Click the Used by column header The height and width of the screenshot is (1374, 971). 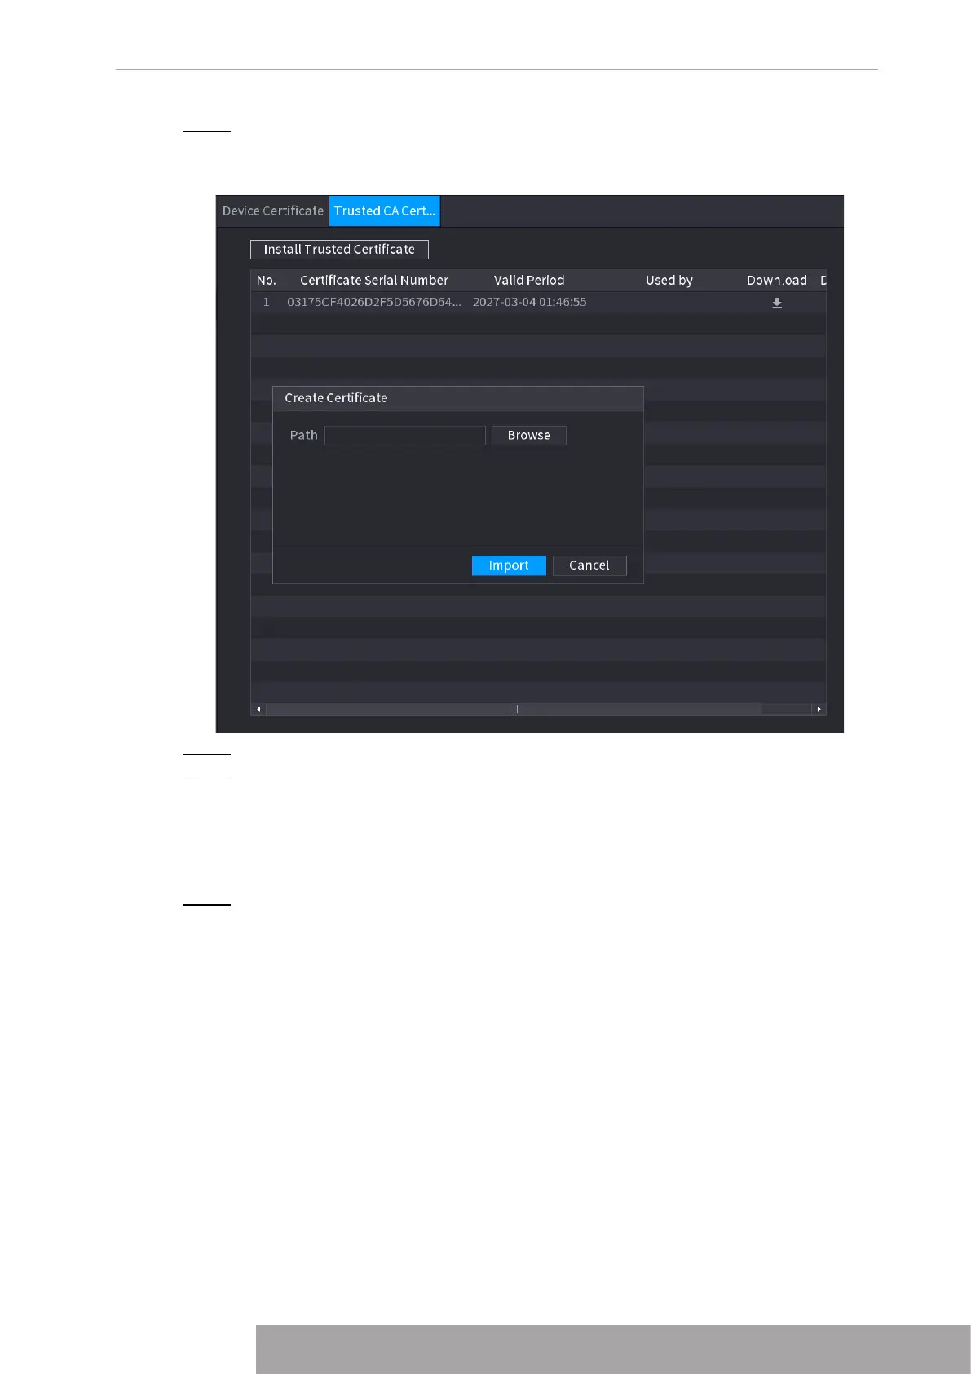pyautogui.click(x=669, y=280)
